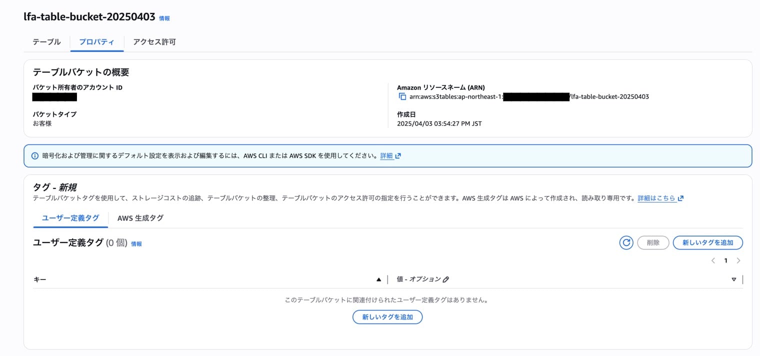Click 新しいタグを追加 in the empty tag area

(x=387, y=316)
